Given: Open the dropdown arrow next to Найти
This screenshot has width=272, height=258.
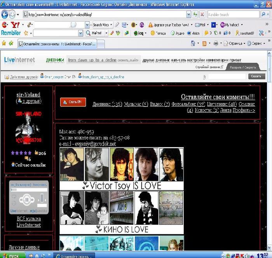Looking at the screenshot, I should (x=106, y=33).
